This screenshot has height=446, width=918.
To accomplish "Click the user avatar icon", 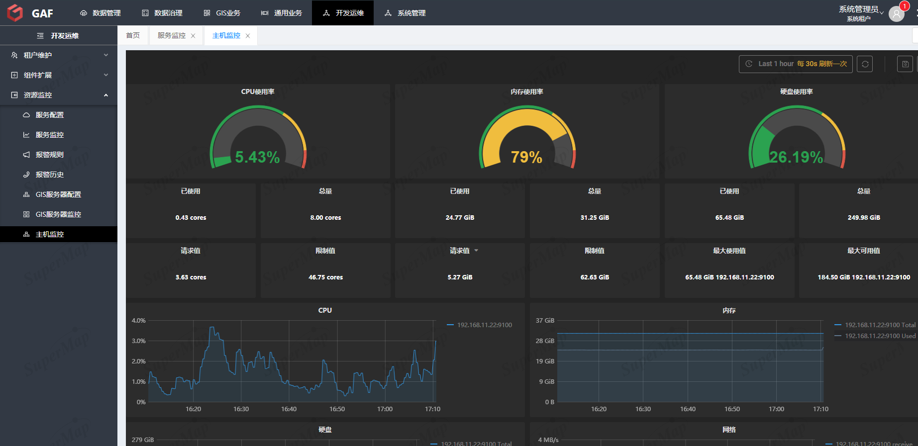I will [897, 14].
